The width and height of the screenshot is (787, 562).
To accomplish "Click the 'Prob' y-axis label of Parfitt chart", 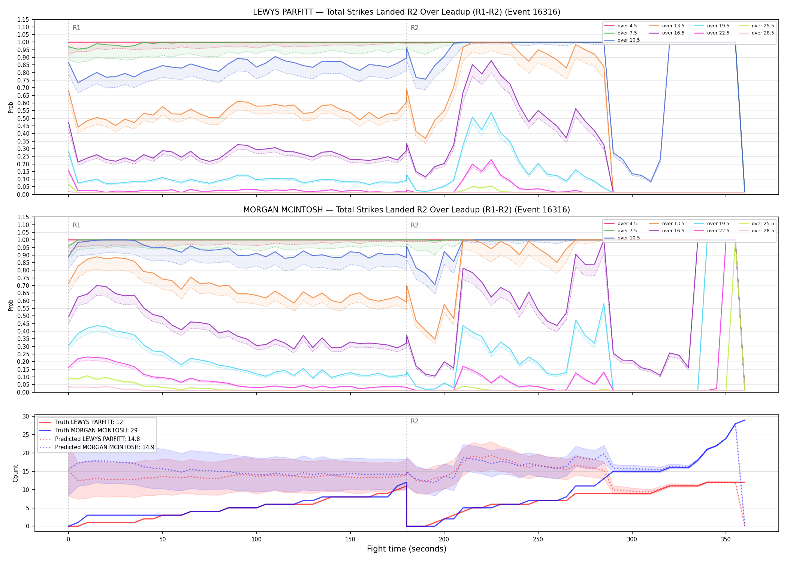I will click(x=11, y=107).
